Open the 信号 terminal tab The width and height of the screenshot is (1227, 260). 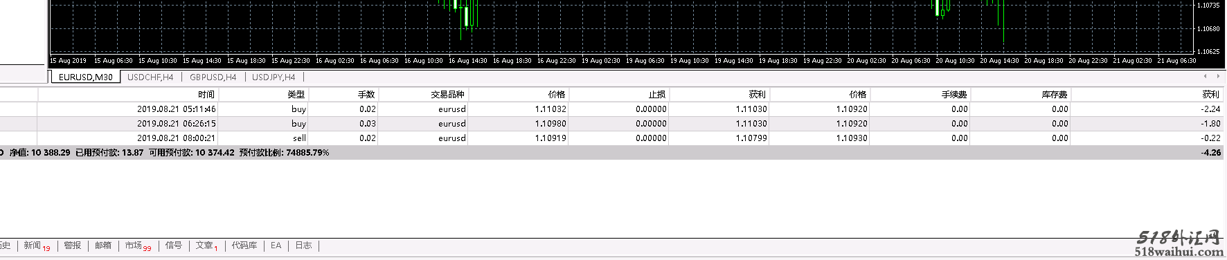[174, 245]
